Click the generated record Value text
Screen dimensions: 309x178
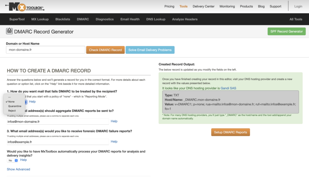click(230, 106)
